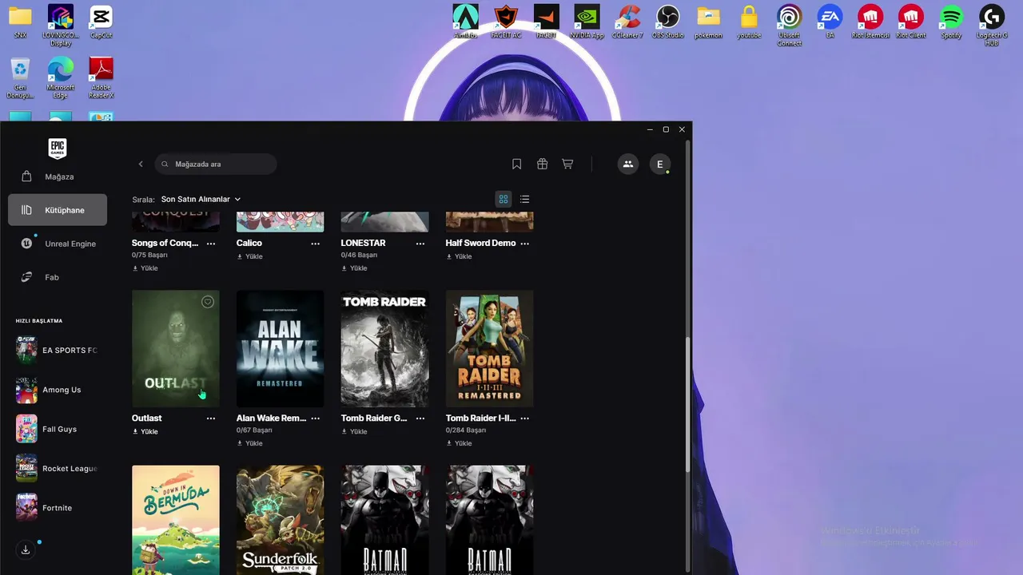This screenshot has height=575, width=1023.
Task: Open the downloads icon in the sidebar
Action: [26, 549]
